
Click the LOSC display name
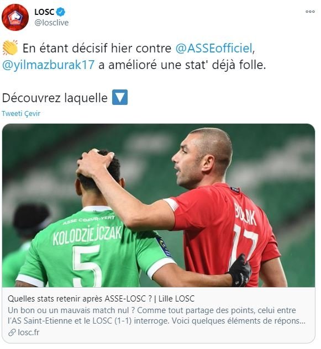click(44, 12)
